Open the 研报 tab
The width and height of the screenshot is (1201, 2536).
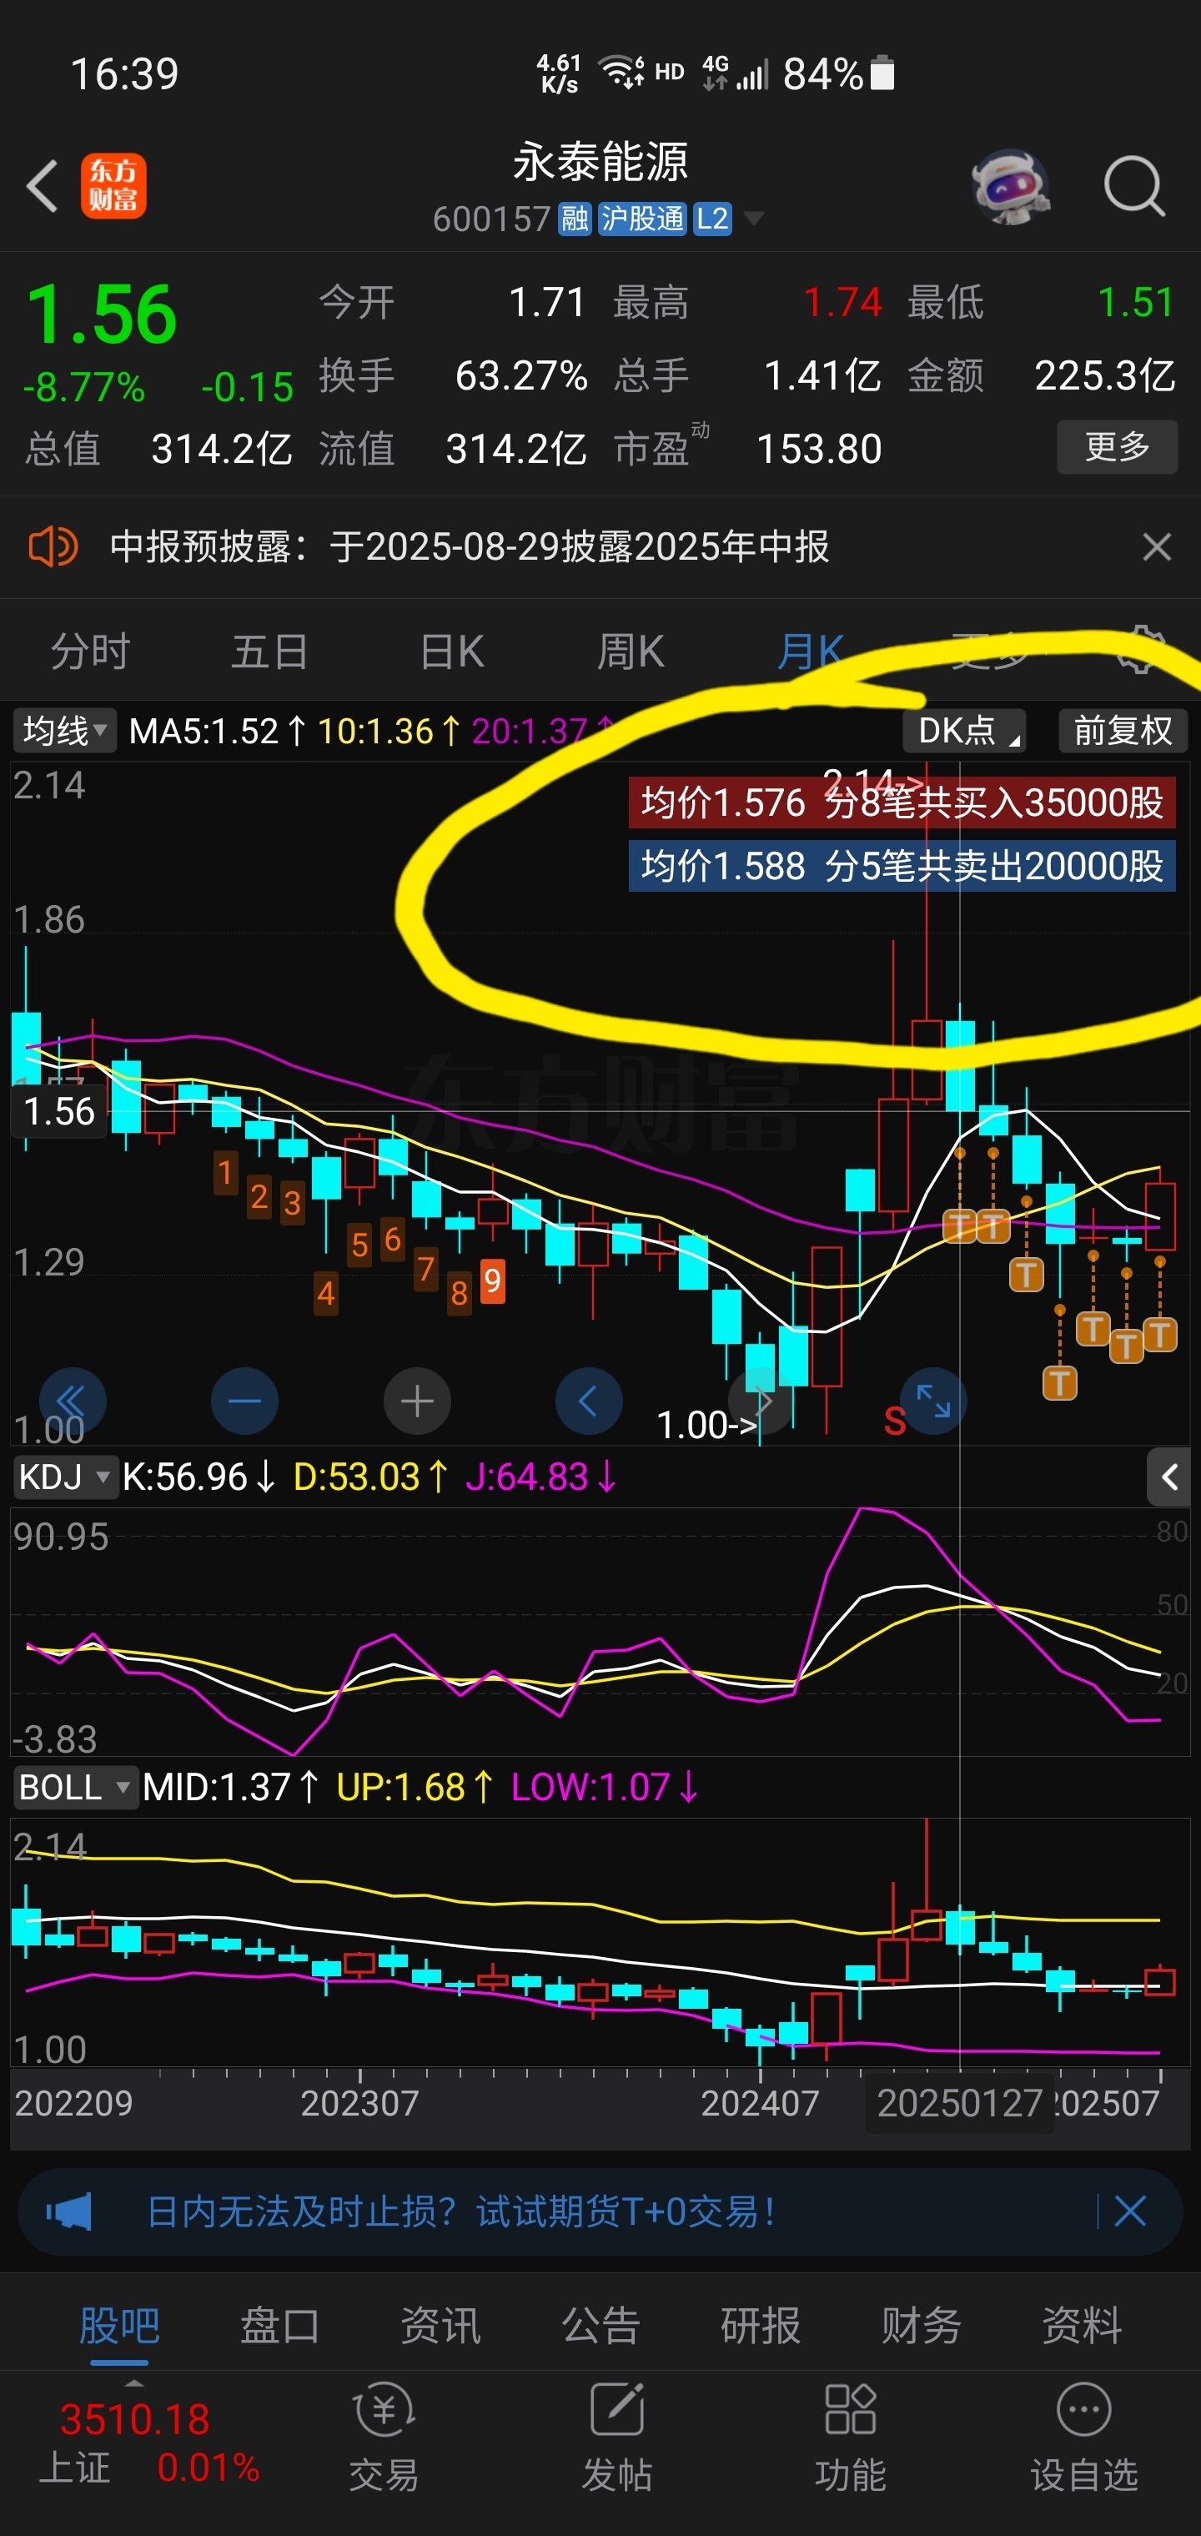point(761,2325)
